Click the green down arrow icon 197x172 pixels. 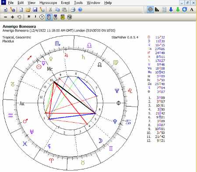[178, 10]
